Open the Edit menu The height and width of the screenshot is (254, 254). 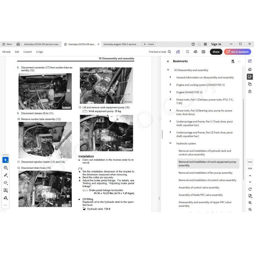pyautogui.click(x=17, y=52)
